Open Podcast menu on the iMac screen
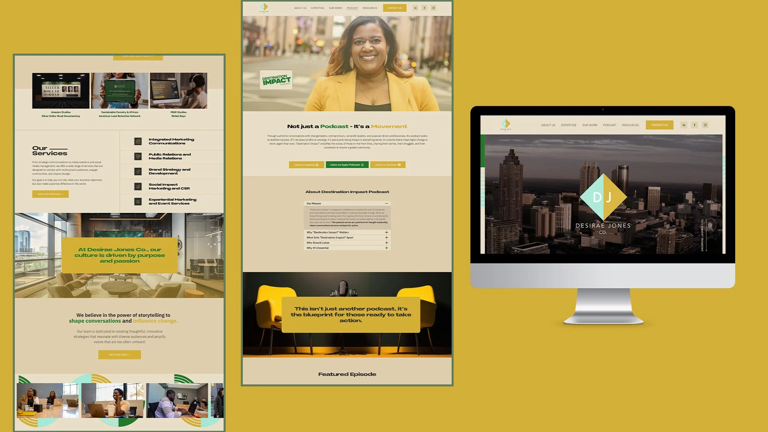768x432 pixels. (610, 125)
